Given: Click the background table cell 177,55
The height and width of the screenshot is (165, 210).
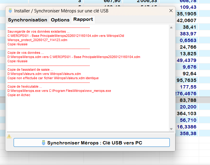Looking at the screenshot, I should click(188, 87).
